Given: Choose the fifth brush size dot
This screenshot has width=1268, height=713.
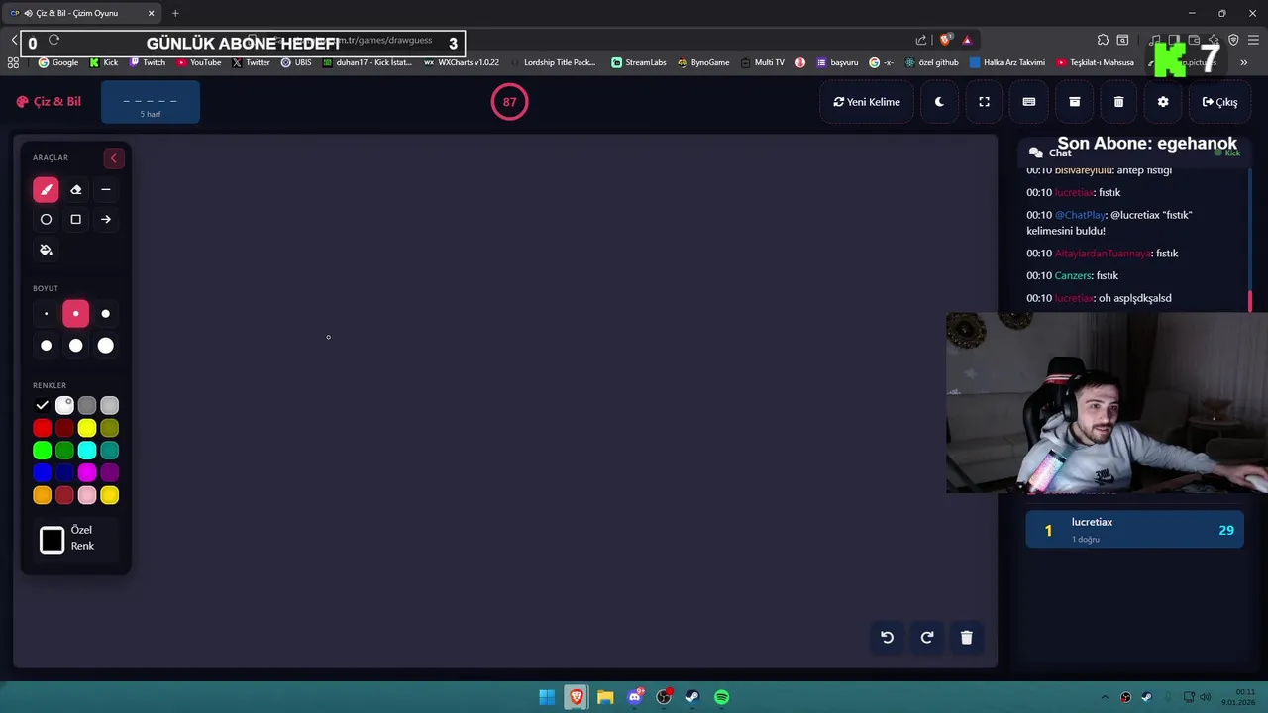Looking at the screenshot, I should (x=75, y=345).
